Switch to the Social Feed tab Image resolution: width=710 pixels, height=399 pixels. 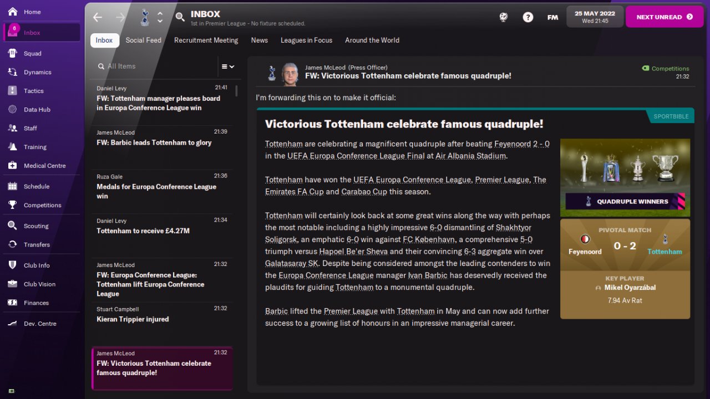click(144, 40)
